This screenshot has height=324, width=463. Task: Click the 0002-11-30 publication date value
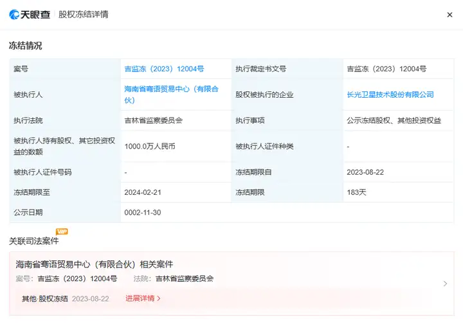143,212
